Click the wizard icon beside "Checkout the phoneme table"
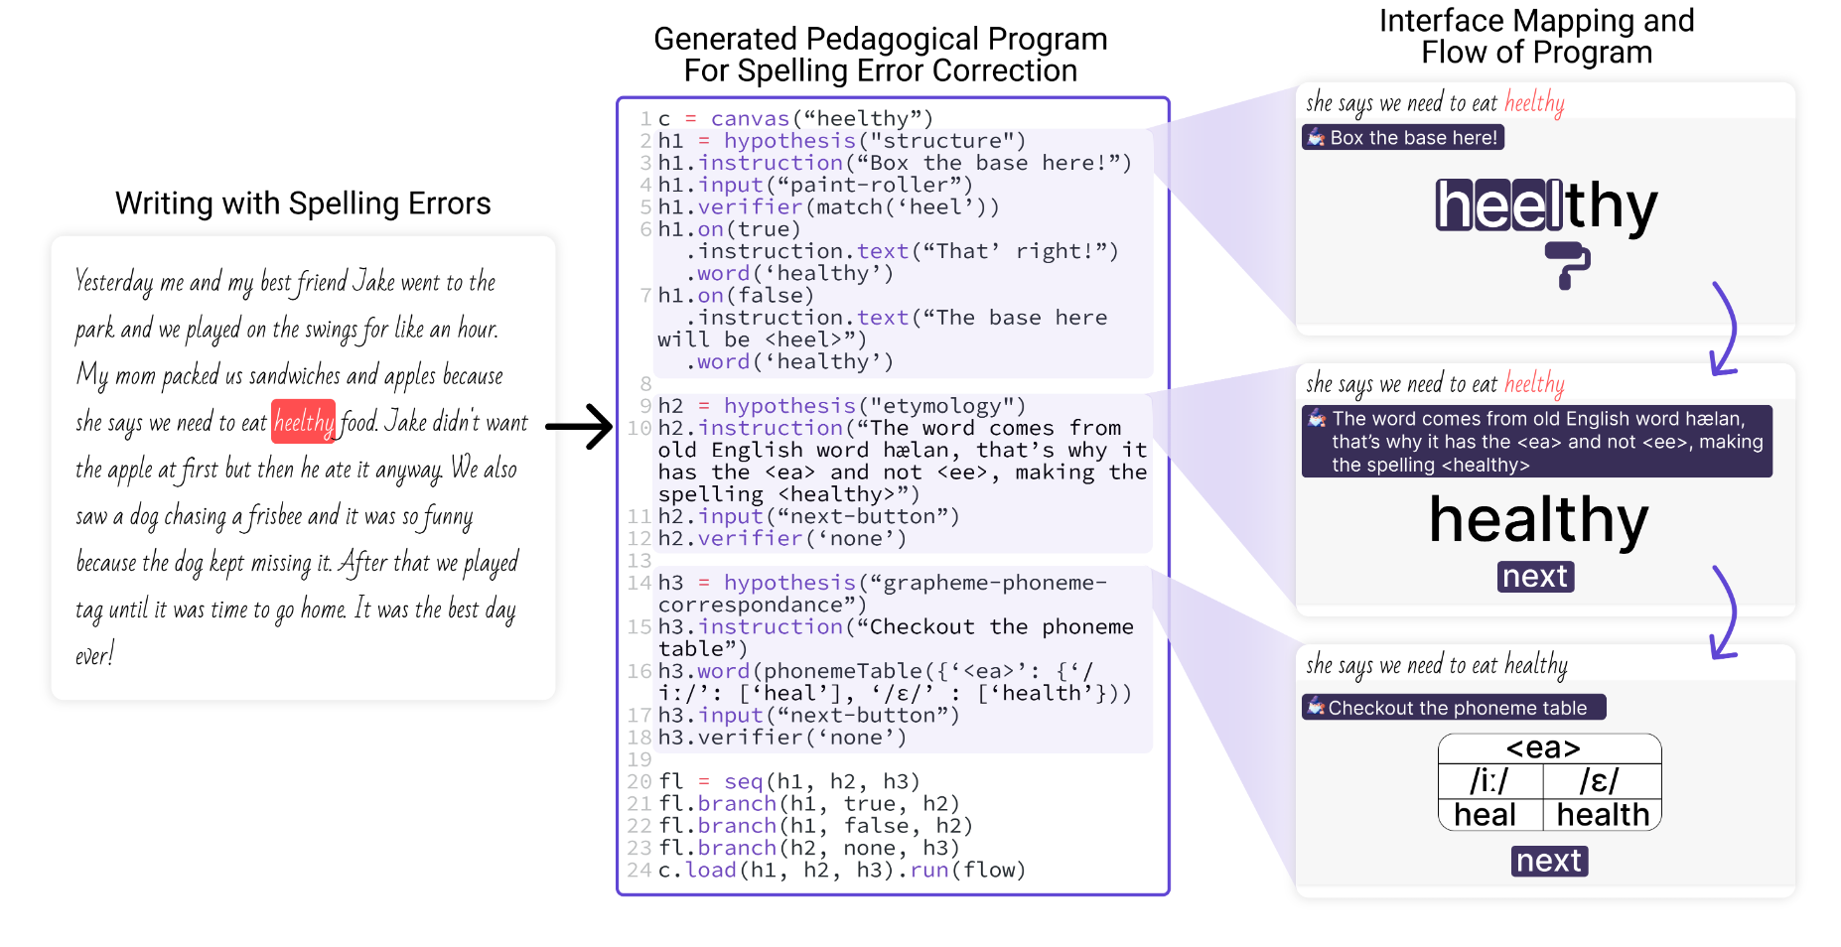Screen dimensions: 1841x947 click(1316, 707)
